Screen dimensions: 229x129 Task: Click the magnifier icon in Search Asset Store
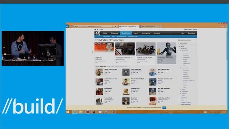tap(179, 40)
